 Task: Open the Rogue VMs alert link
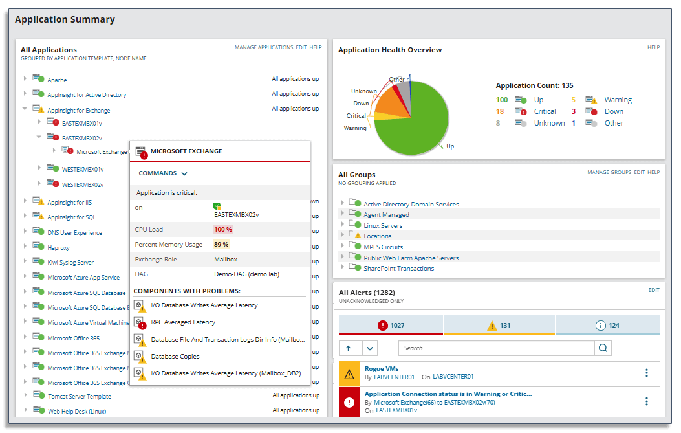(x=382, y=369)
